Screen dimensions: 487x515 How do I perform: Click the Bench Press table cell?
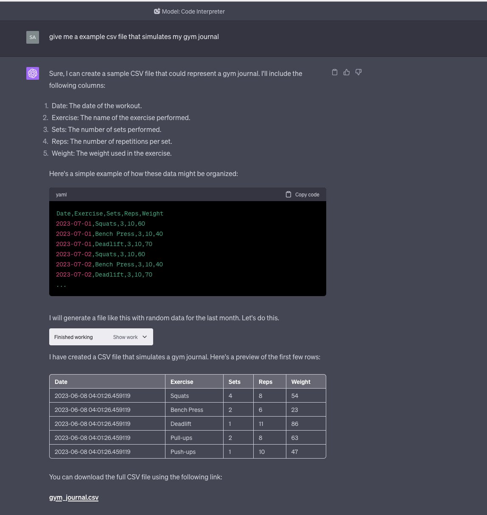click(187, 409)
